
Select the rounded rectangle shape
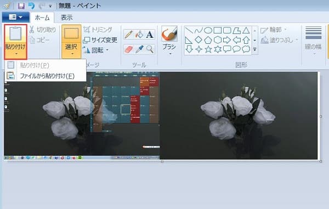[x=227, y=30]
